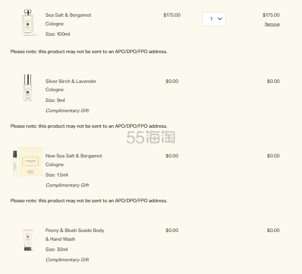
Task: Click the 'Size: 1.5ml' text
Action: (57, 175)
